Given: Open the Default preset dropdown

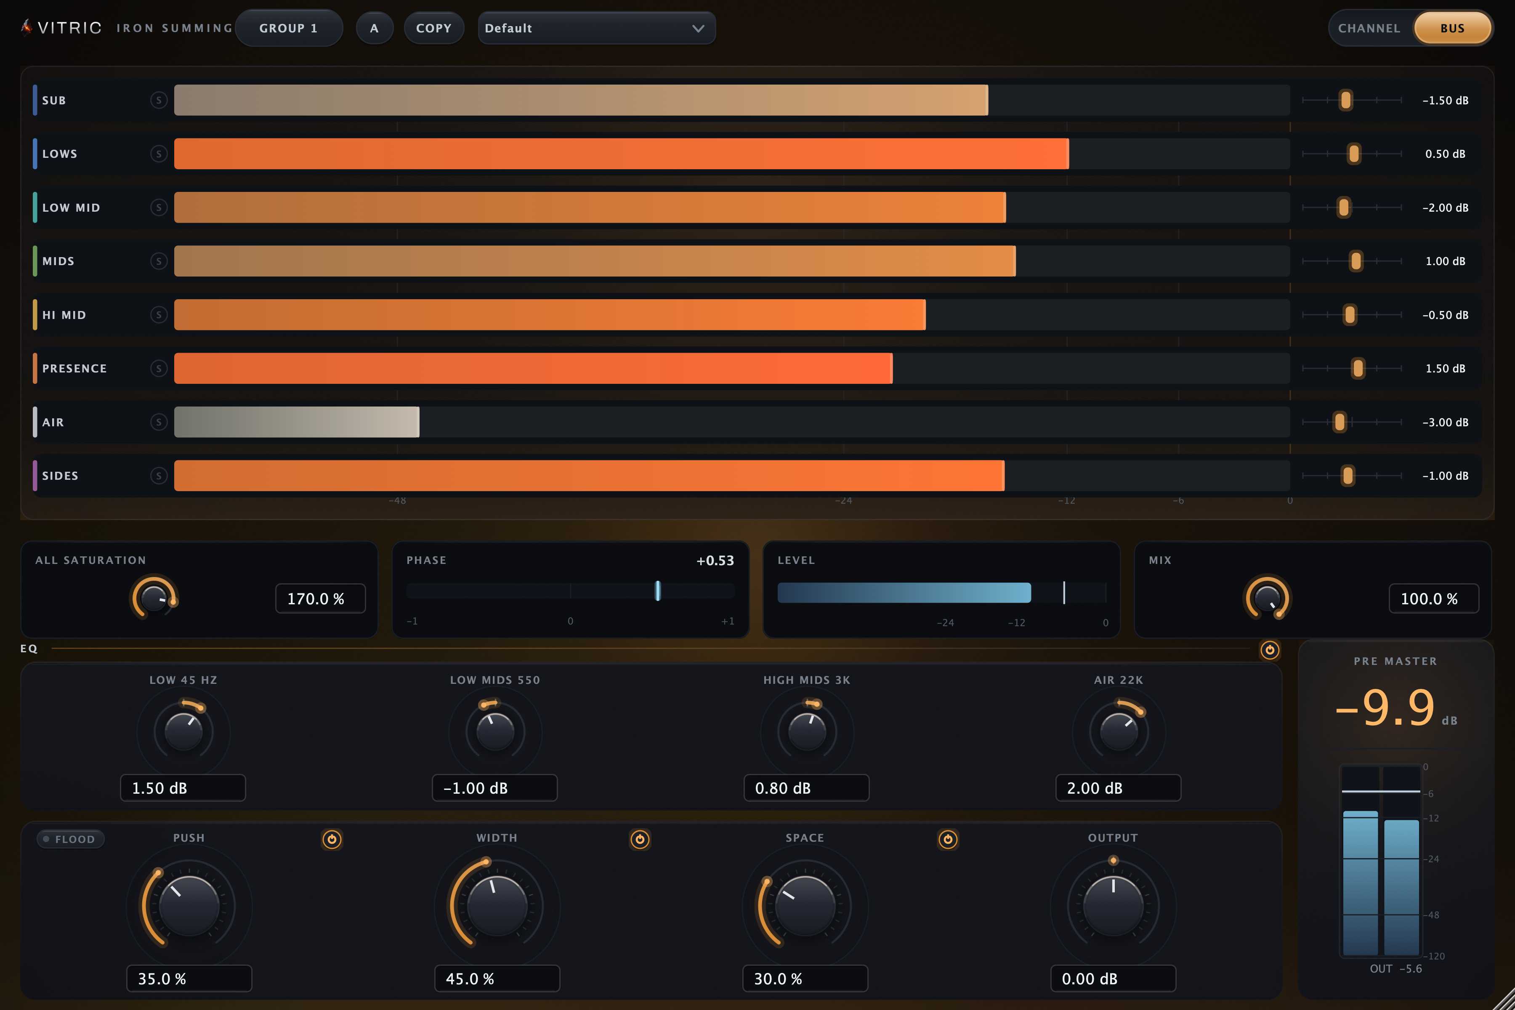Looking at the screenshot, I should point(596,28).
